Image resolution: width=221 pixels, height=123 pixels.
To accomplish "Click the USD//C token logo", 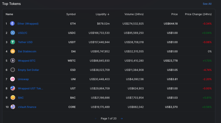I will [13, 33].
